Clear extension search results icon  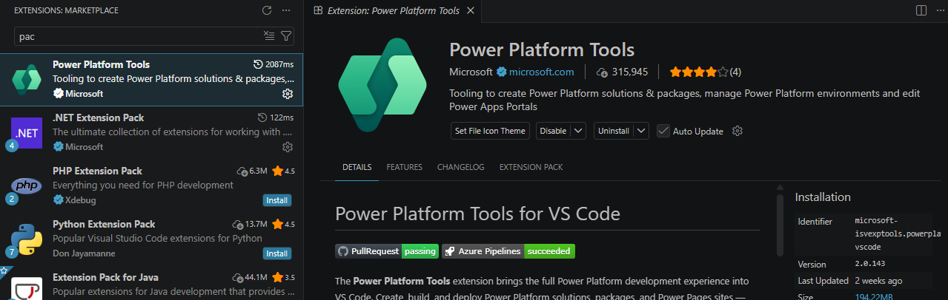(x=269, y=35)
